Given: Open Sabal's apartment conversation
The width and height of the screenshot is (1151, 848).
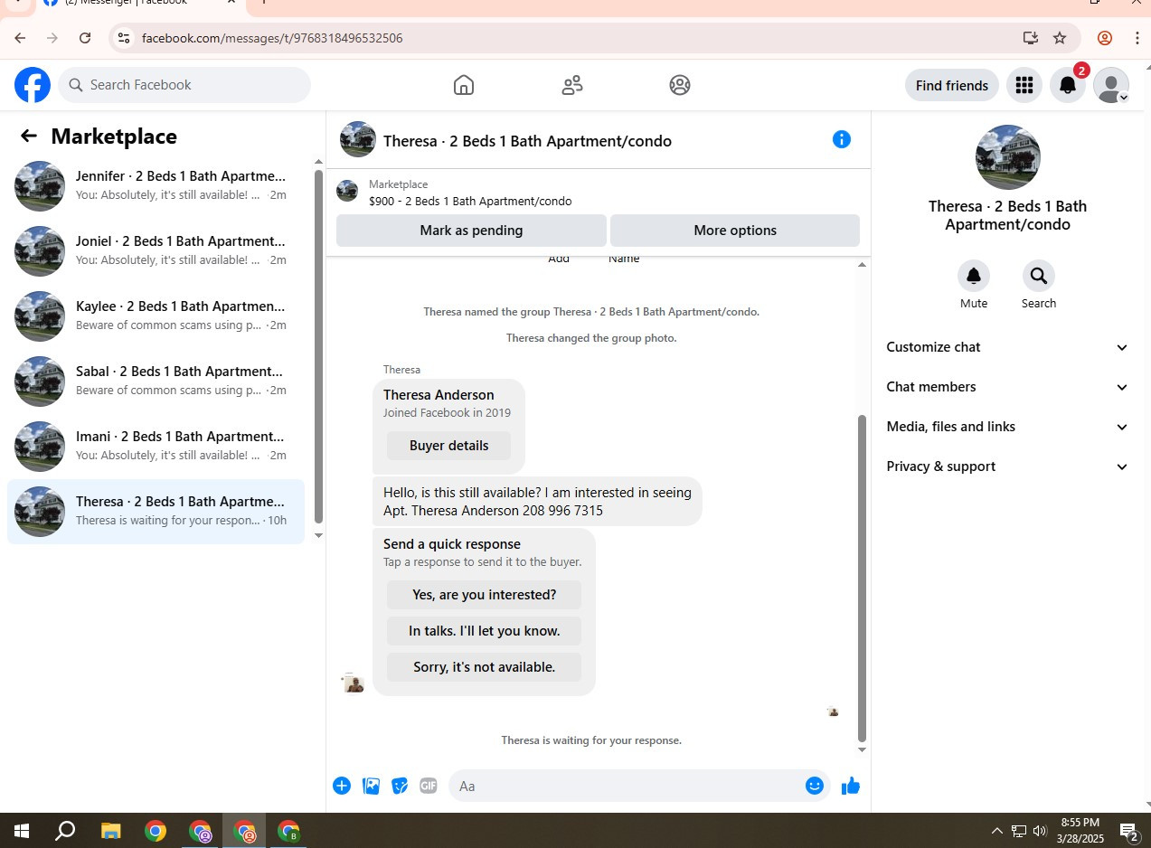Looking at the screenshot, I should (156, 382).
